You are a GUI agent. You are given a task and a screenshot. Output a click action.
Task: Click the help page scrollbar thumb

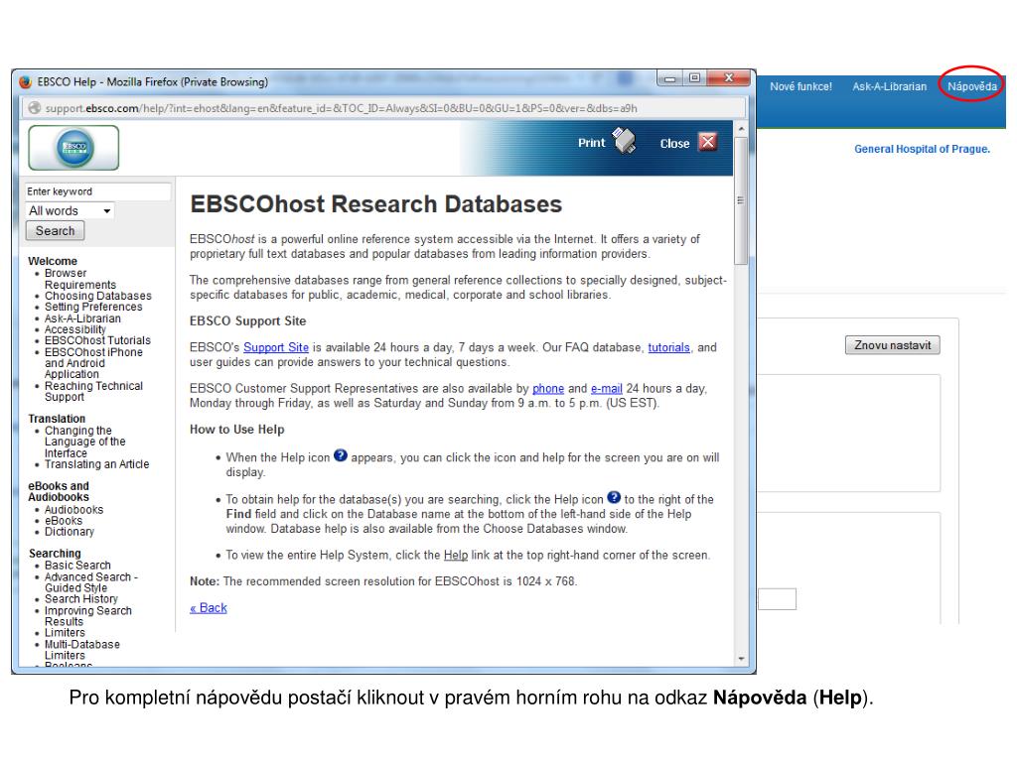pos(741,199)
